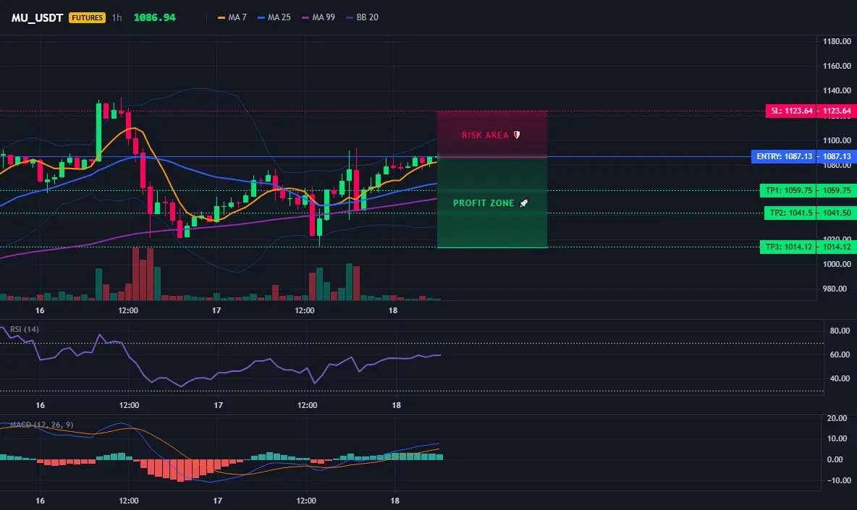
Task: Click the MA 7 legend entry
Action: pyautogui.click(x=232, y=17)
